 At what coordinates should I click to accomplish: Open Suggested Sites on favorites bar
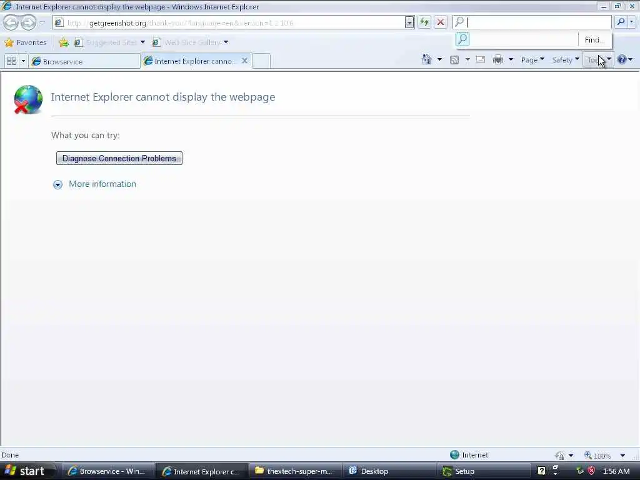coord(106,42)
